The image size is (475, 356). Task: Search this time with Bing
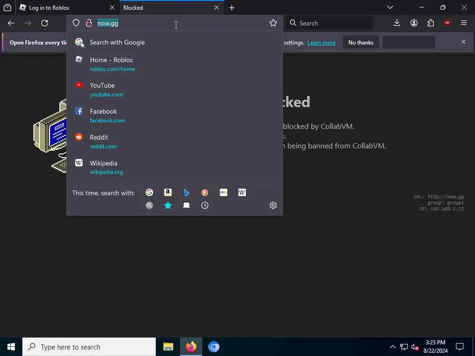(x=186, y=192)
